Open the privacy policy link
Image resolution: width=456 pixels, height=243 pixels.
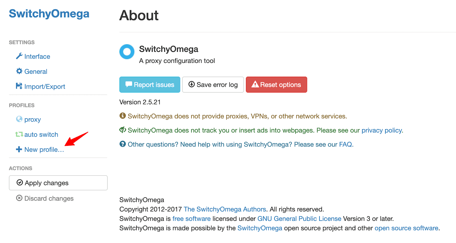(382, 130)
